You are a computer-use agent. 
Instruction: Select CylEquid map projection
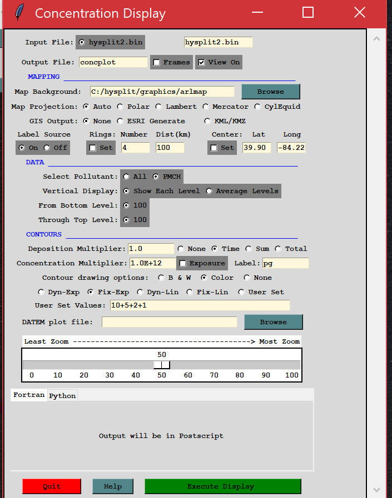click(257, 107)
